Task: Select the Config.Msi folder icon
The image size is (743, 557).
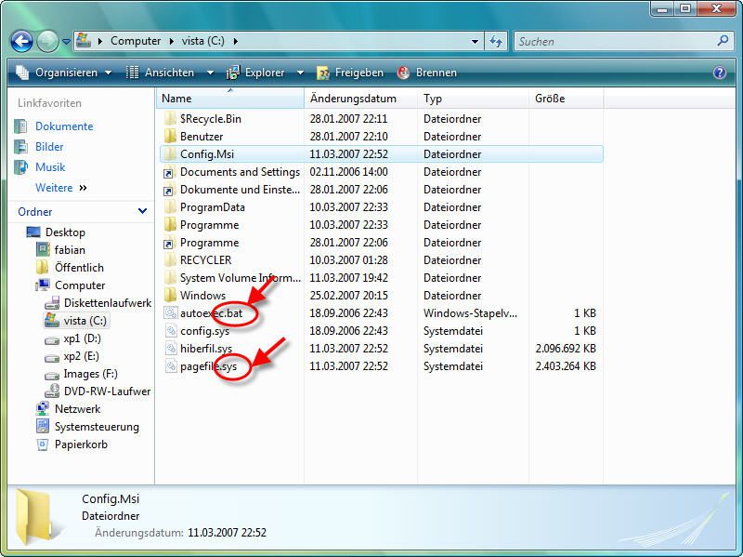Action: click(170, 153)
